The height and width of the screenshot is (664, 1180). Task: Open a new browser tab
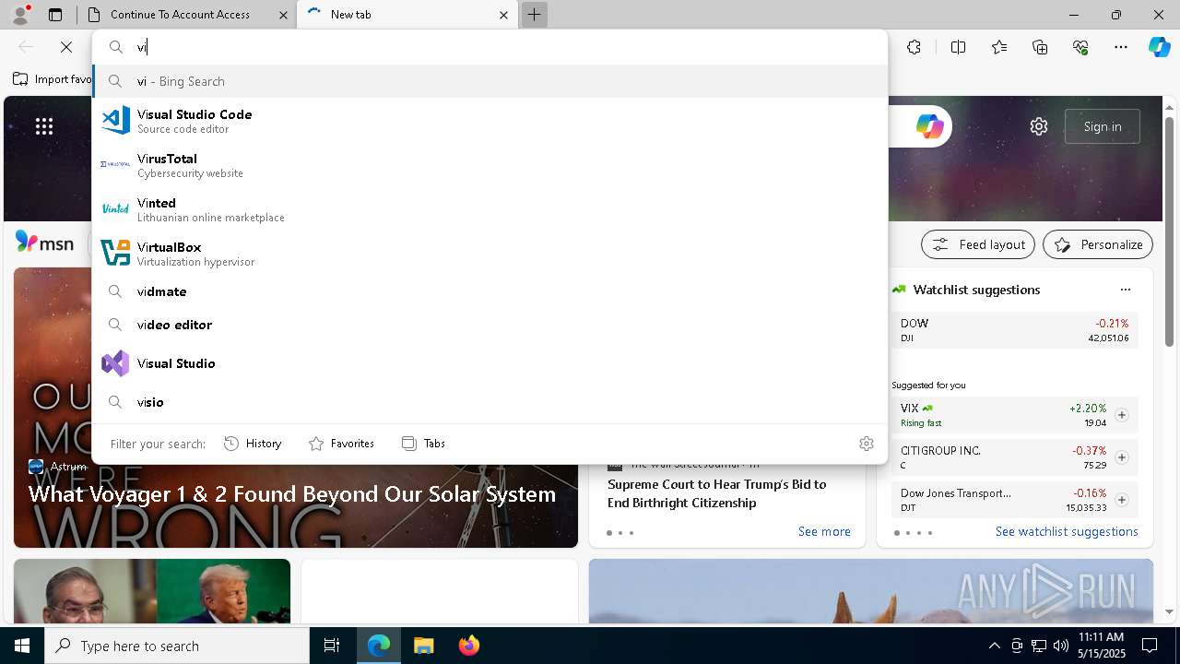click(x=534, y=15)
